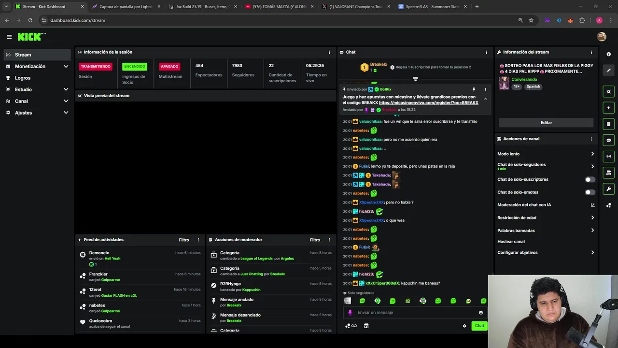Viewport: 618px width, 348px height.
Task: Bookmark this page with the star icon
Action: click(531, 20)
